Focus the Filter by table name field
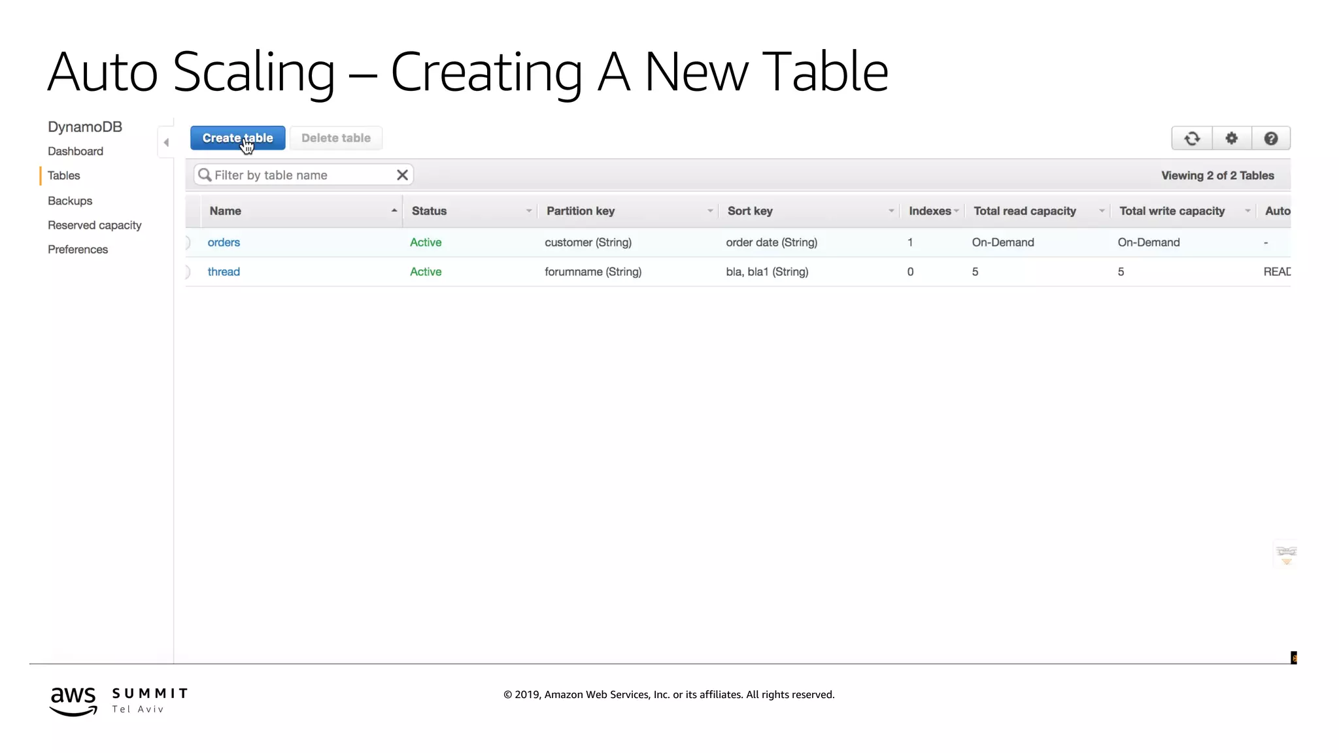This screenshot has width=1339, height=753. point(303,175)
